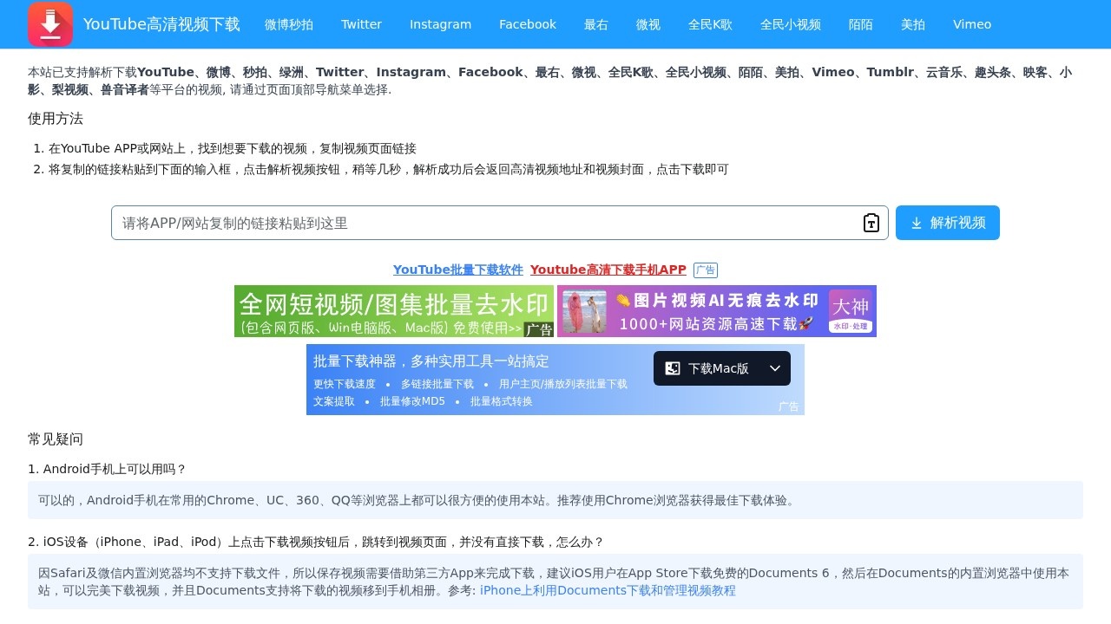1111x624 pixels.
Task: Click the beach photo thumbnail in purple banner
Action: 584,311
